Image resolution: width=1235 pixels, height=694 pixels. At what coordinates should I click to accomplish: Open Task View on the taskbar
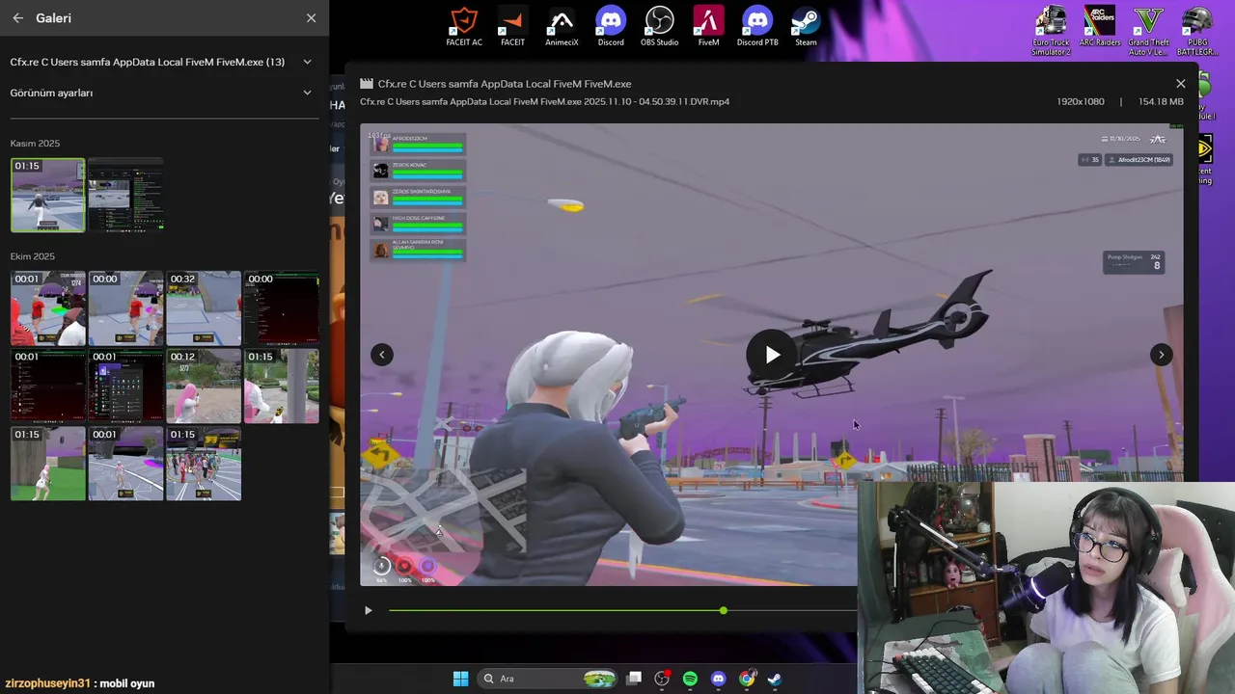point(634,679)
